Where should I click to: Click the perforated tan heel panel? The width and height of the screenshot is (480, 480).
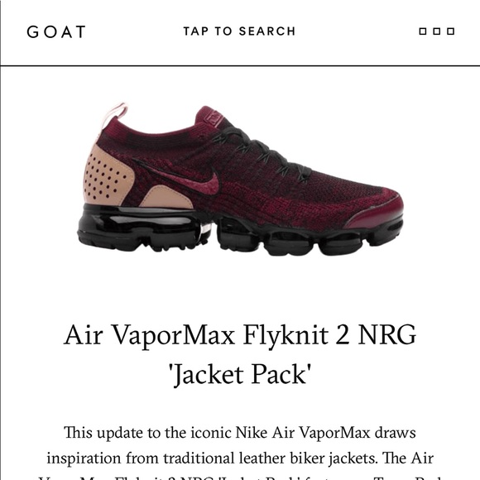(107, 176)
